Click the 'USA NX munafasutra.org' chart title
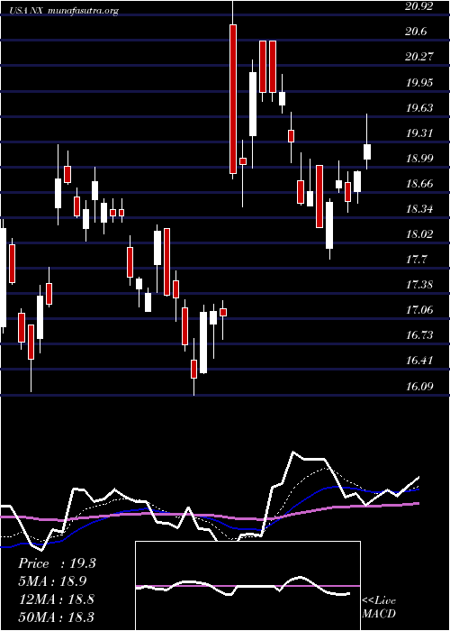This screenshot has height=631, width=450. pyautogui.click(x=65, y=11)
